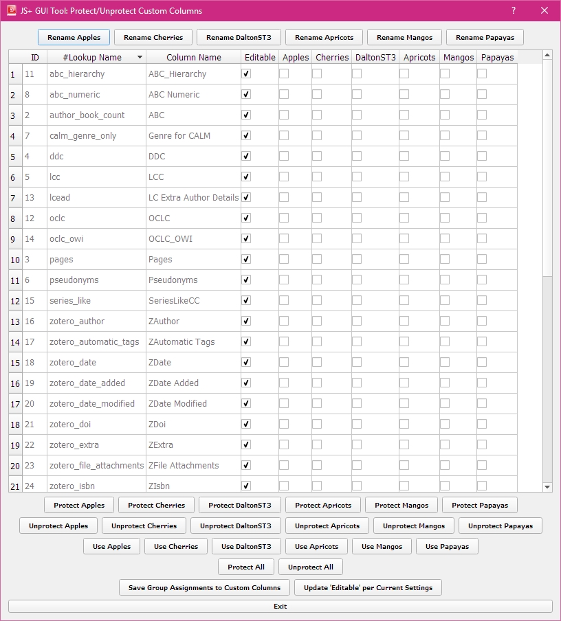The image size is (561, 621).
Task: Click the calibre app icon in title bar
Action: point(12,10)
